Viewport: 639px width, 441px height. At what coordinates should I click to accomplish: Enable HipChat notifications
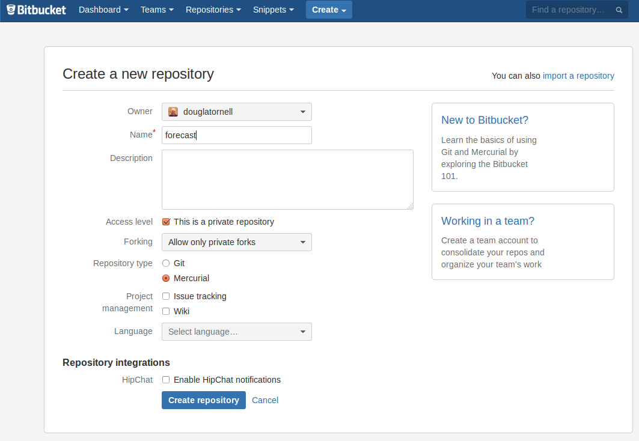tap(166, 380)
